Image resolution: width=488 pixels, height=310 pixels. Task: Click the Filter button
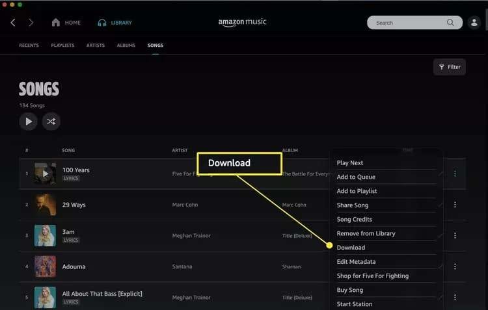pos(450,67)
